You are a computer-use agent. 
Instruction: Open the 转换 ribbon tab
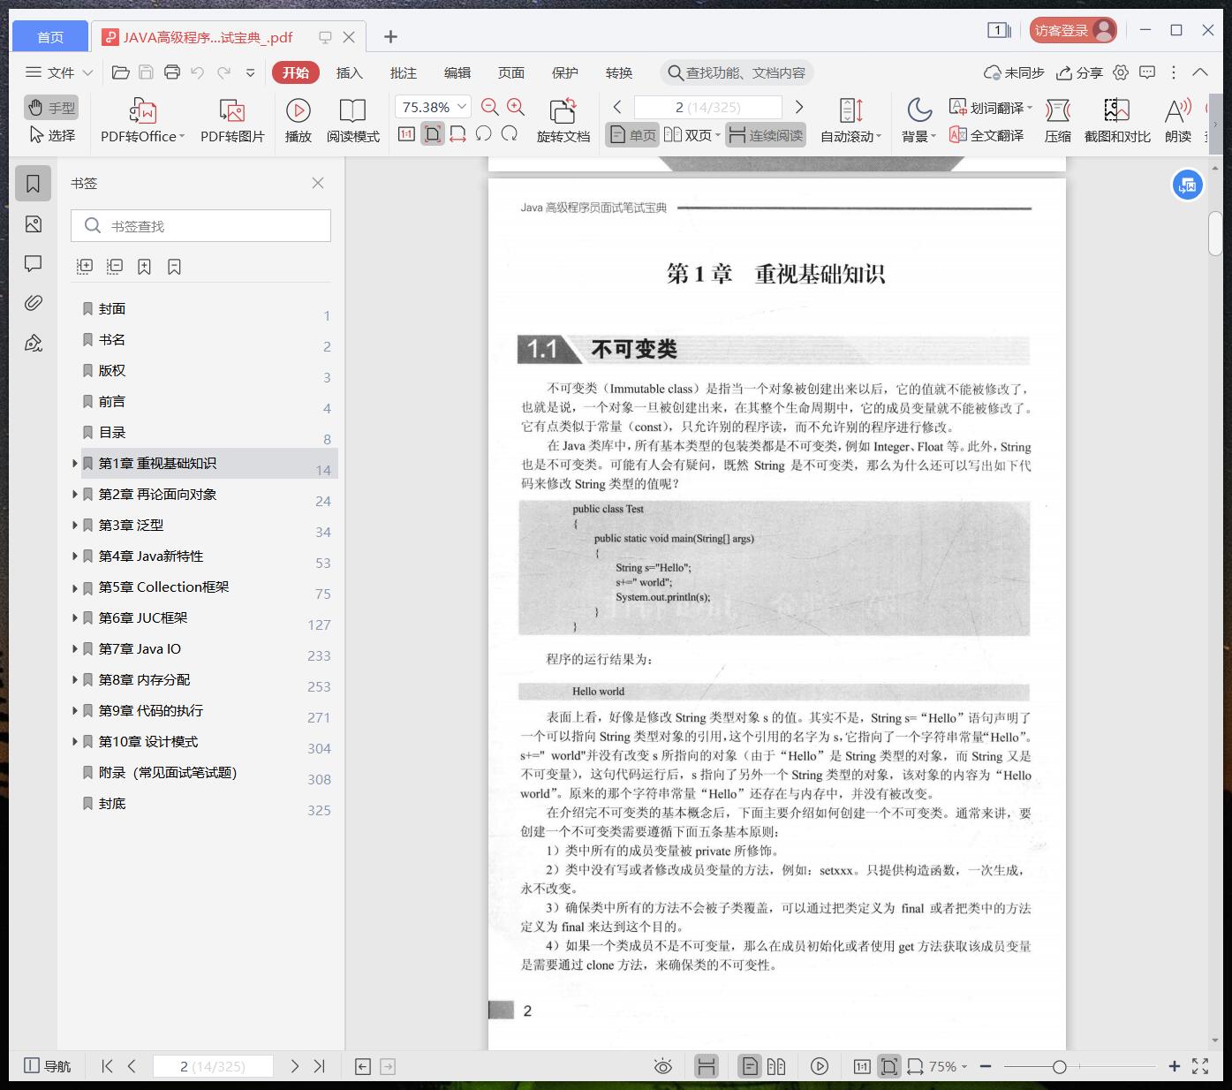click(x=619, y=72)
